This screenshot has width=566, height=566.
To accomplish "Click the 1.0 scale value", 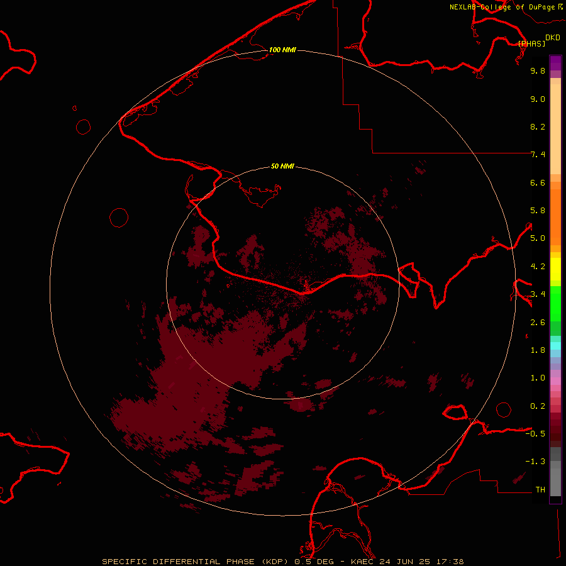I will pos(538,378).
